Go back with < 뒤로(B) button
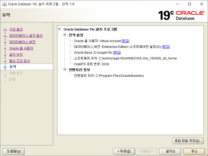 (x=124, y=151)
